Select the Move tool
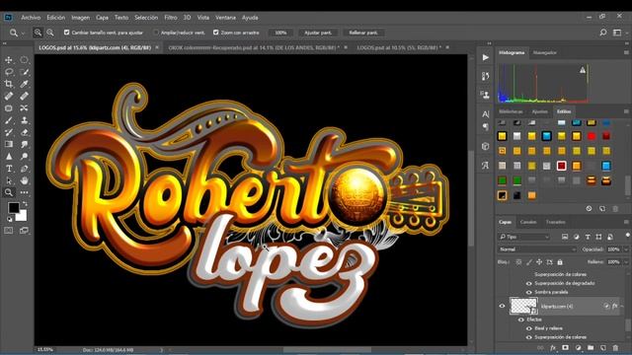 (x=9, y=60)
